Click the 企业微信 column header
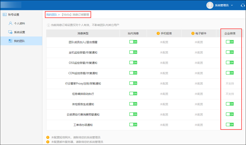246x145 pixels. tap(230, 33)
